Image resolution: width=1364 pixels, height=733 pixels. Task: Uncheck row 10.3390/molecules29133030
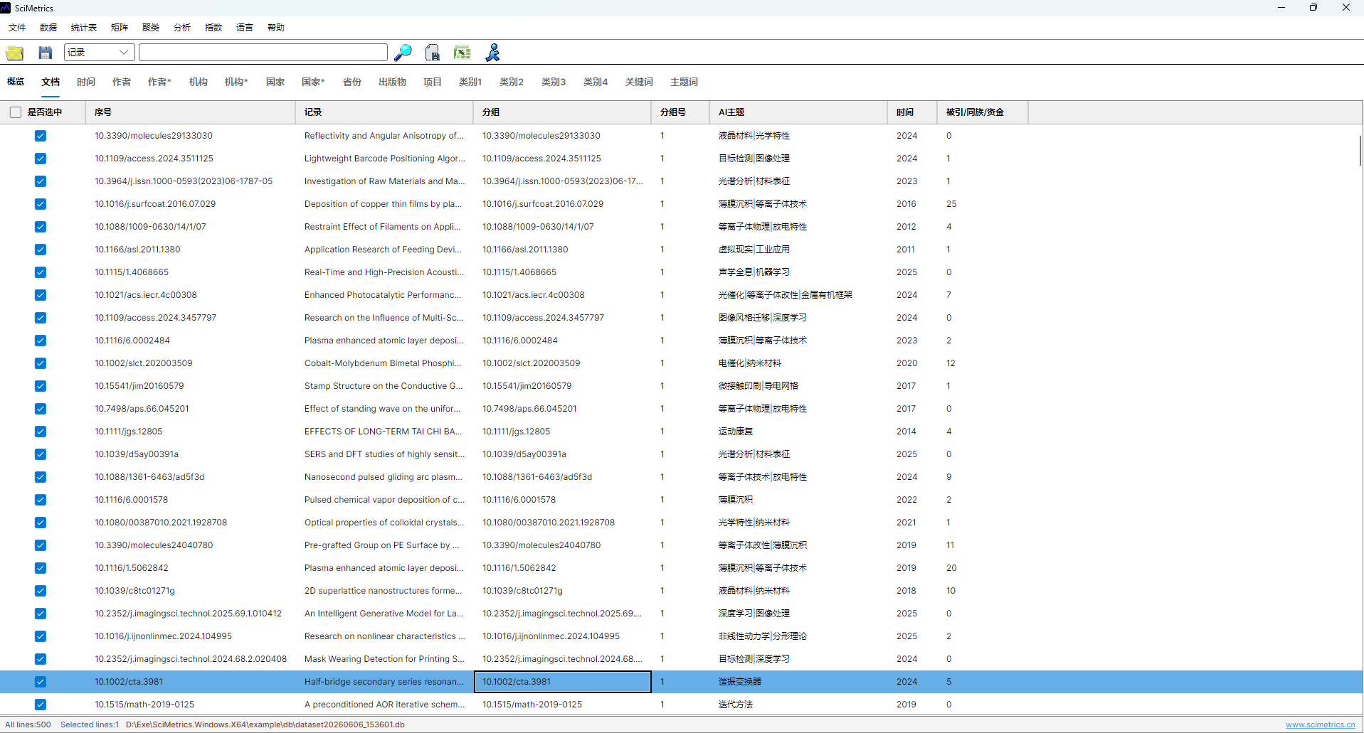coord(41,136)
